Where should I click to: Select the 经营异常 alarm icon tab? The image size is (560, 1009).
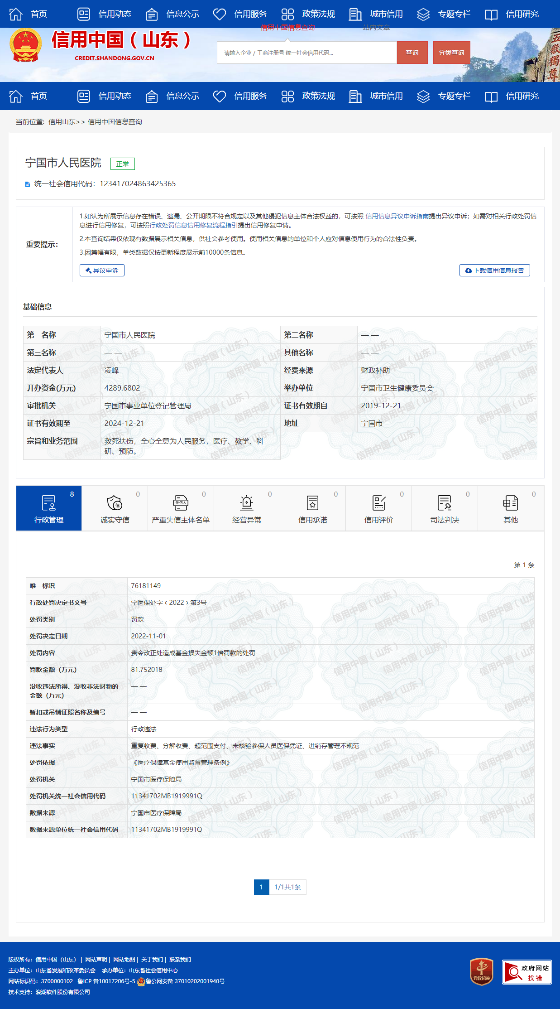click(247, 508)
